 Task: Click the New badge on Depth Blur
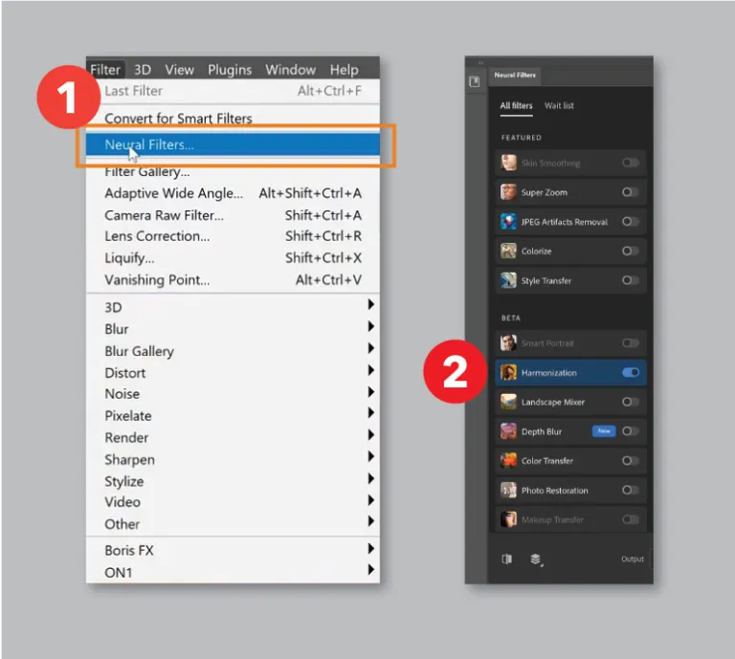(604, 431)
